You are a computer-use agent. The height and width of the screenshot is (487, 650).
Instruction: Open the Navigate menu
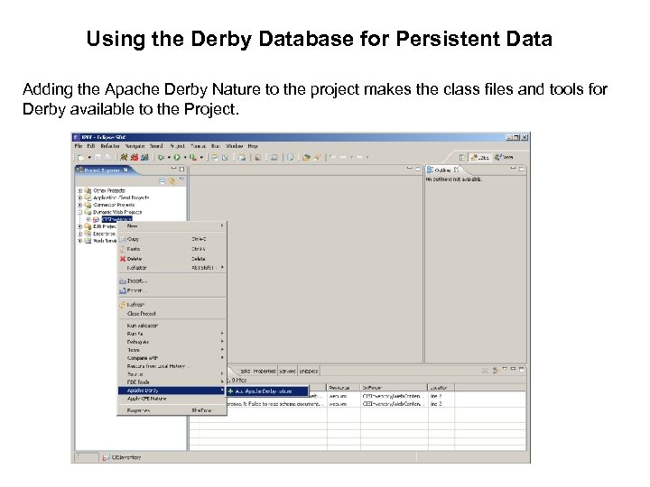coord(135,146)
